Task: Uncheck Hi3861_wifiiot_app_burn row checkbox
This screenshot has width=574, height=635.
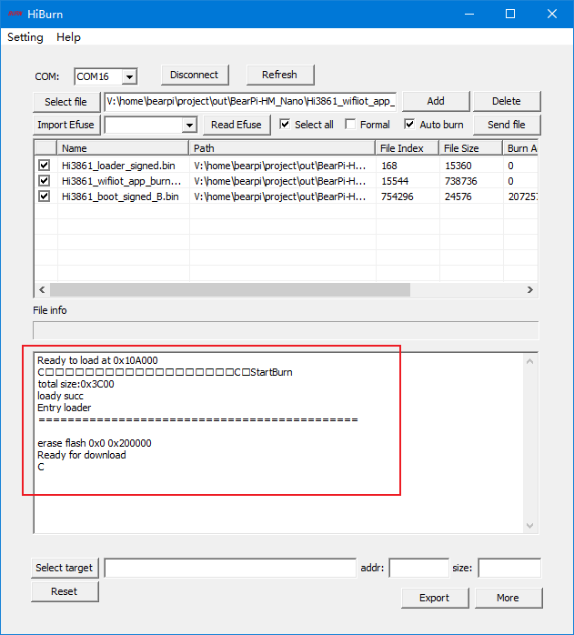Action: tap(45, 181)
